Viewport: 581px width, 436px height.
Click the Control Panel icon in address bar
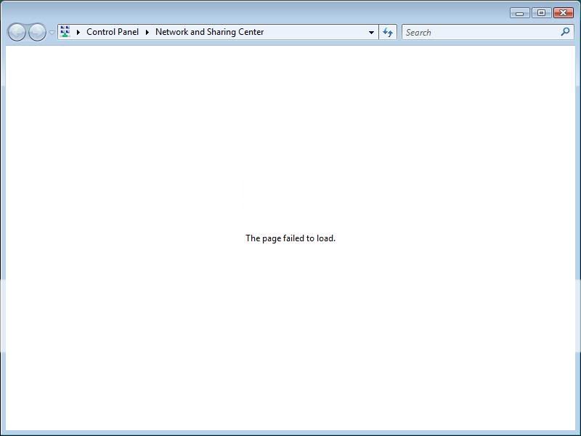(65, 32)
